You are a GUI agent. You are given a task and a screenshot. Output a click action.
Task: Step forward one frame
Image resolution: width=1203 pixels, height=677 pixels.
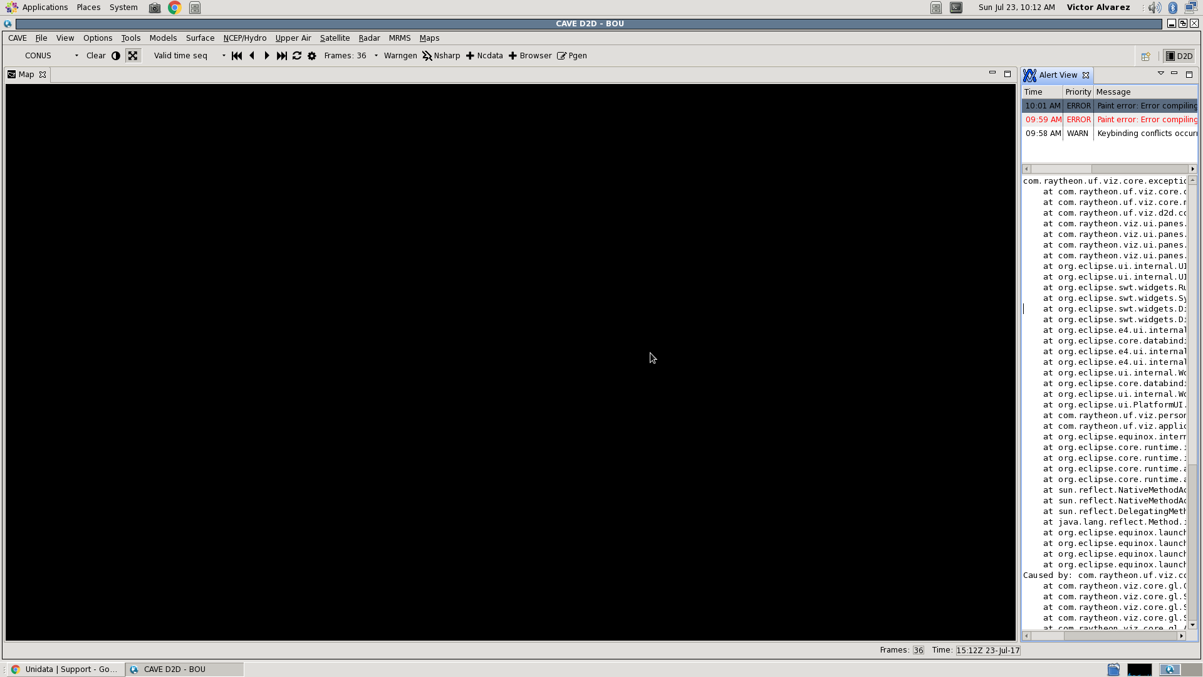[267, 56]
